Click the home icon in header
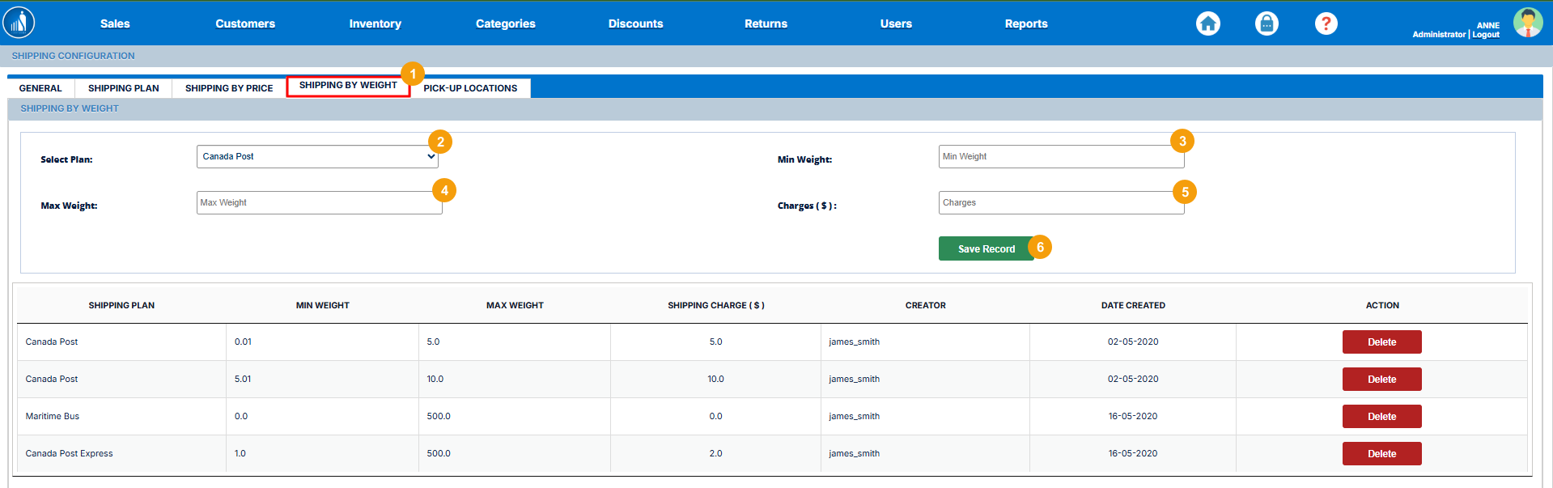 [x=1207, y=23]
